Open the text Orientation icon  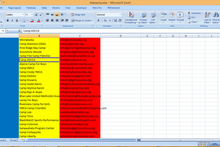[63, 15]
